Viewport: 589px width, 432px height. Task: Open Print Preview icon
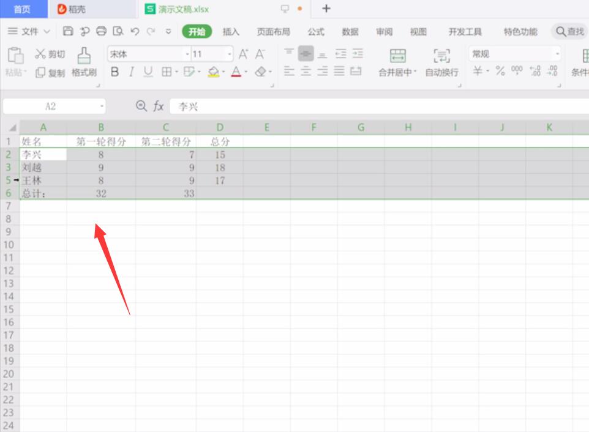[118, 31]
